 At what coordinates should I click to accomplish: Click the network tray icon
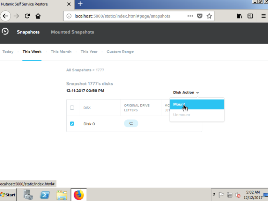[x=230, y=195]
